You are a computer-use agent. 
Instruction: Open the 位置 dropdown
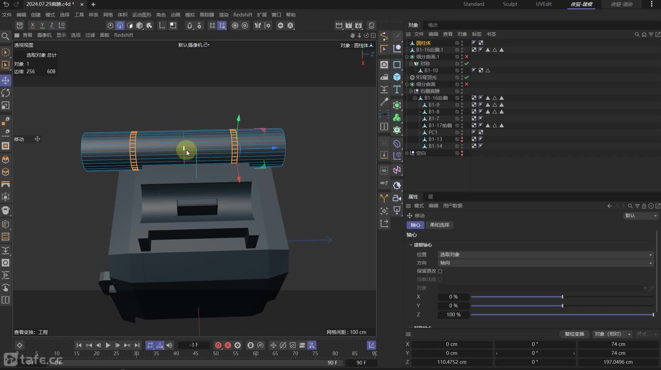546,254
